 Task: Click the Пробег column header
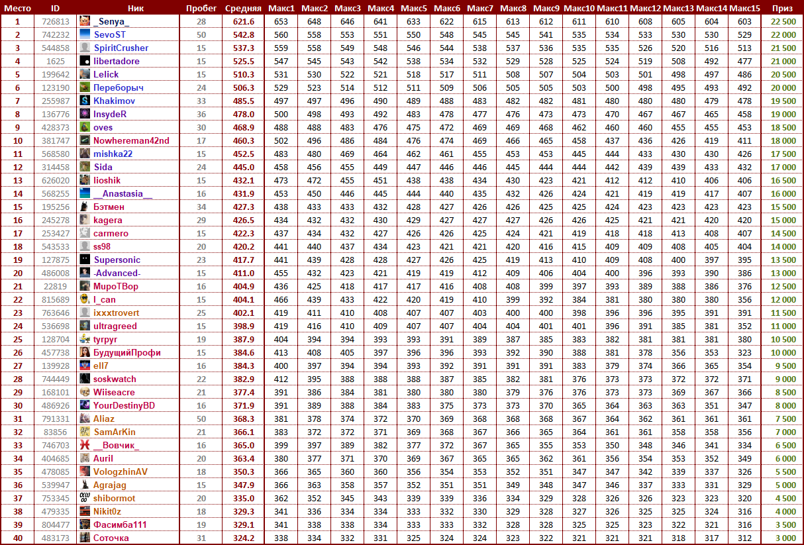coord(201,8)
